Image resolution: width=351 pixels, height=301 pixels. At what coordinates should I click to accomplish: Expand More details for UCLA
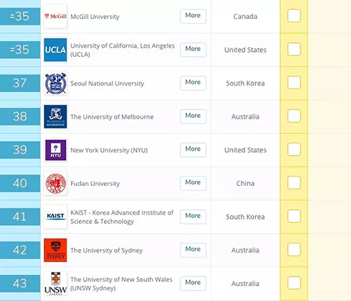coord(193,50)
